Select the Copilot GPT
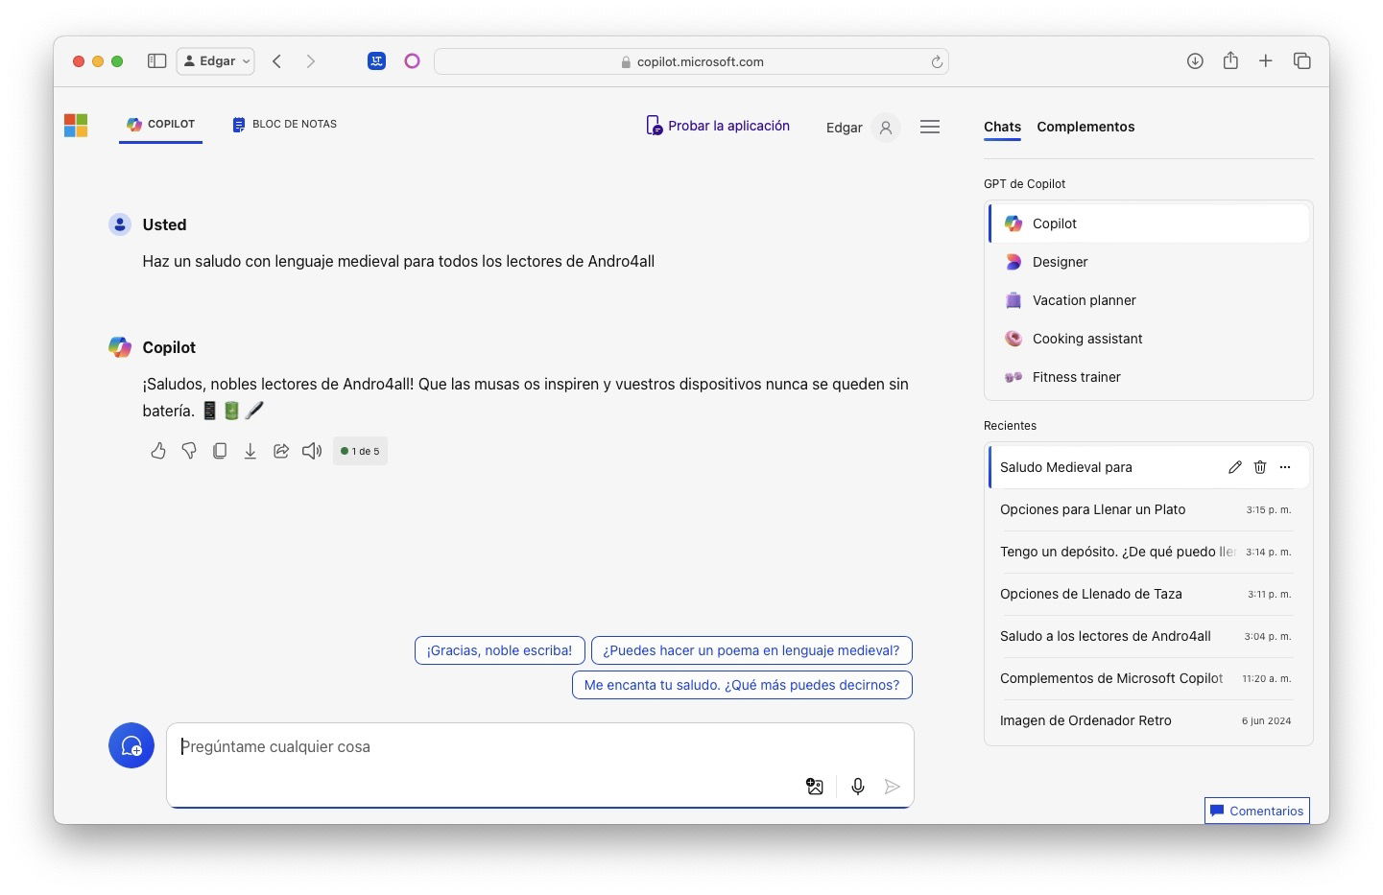This screenshot has height=895, width=1383. coord(1149,224)
